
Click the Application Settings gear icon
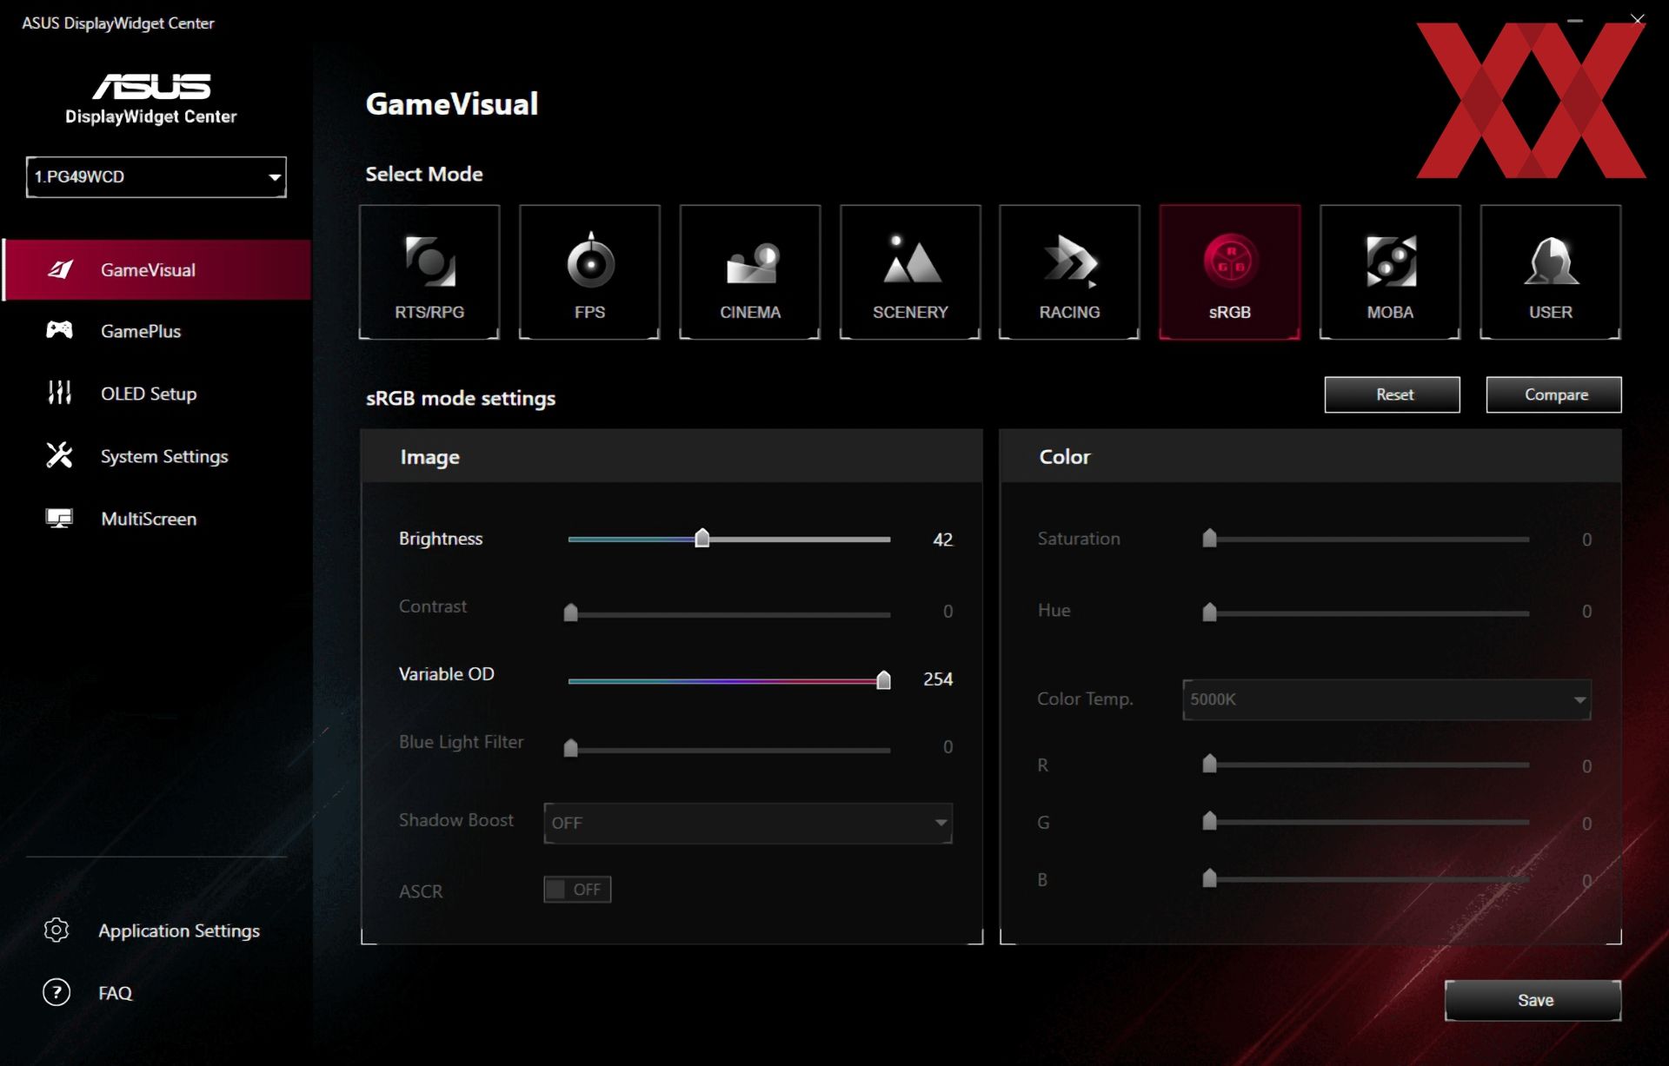click(x=57, y=930)
